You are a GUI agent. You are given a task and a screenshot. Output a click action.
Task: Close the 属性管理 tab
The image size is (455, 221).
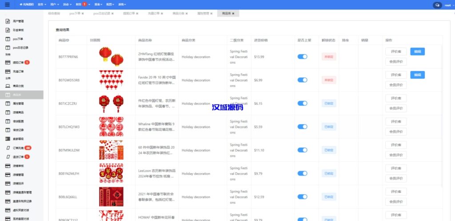[212, 13]
